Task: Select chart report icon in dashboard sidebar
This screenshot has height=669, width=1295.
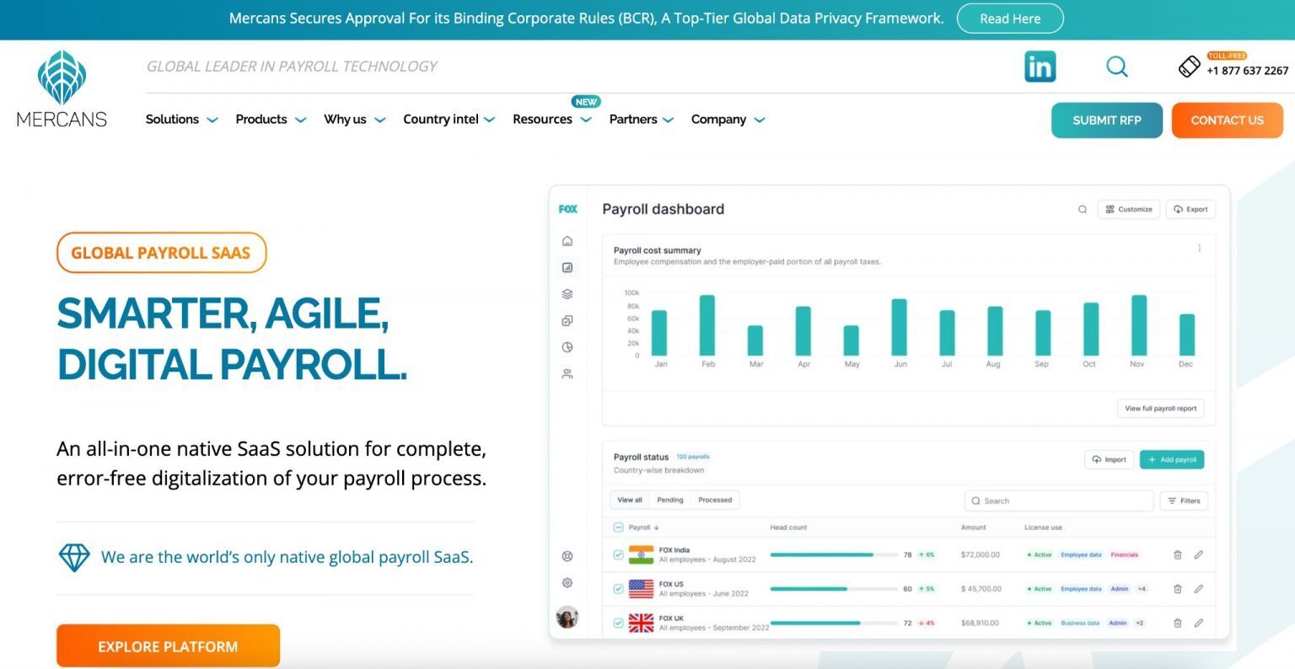Action: pos(567,267)
